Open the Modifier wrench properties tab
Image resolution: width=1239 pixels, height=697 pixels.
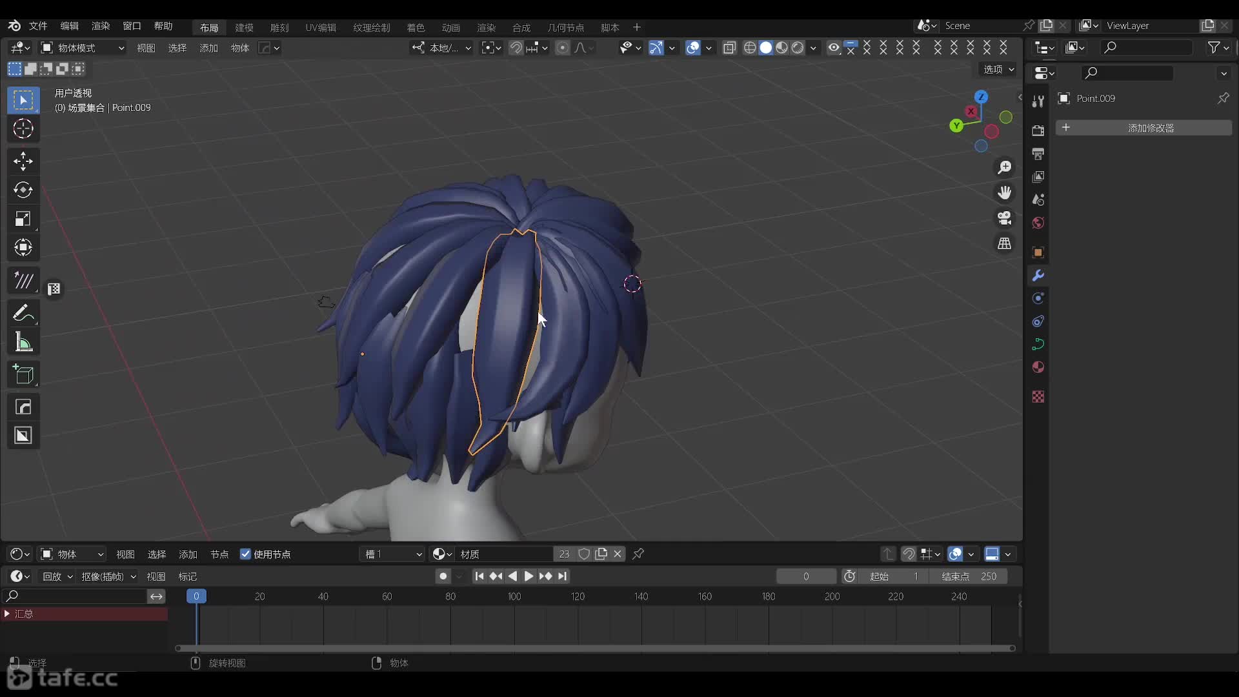(1038, 276)
